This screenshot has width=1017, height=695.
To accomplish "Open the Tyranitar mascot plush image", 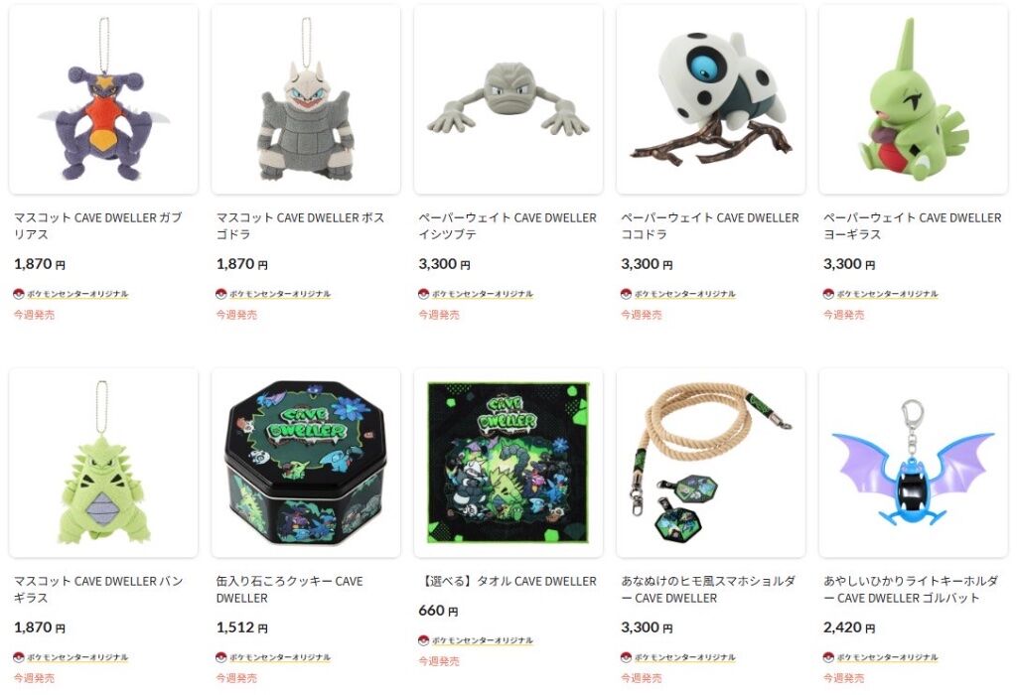I will pyautogui.click(x=103, y=463).
